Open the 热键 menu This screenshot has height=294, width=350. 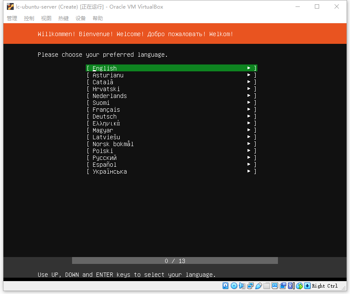pyautogui.click(x=63, y=18)
